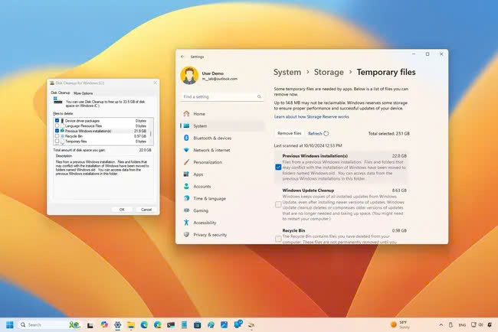Image resolution: width=498 pixels, height=332 pixels.
Task: Open the Gaming settings category
Action: (201, 210)
